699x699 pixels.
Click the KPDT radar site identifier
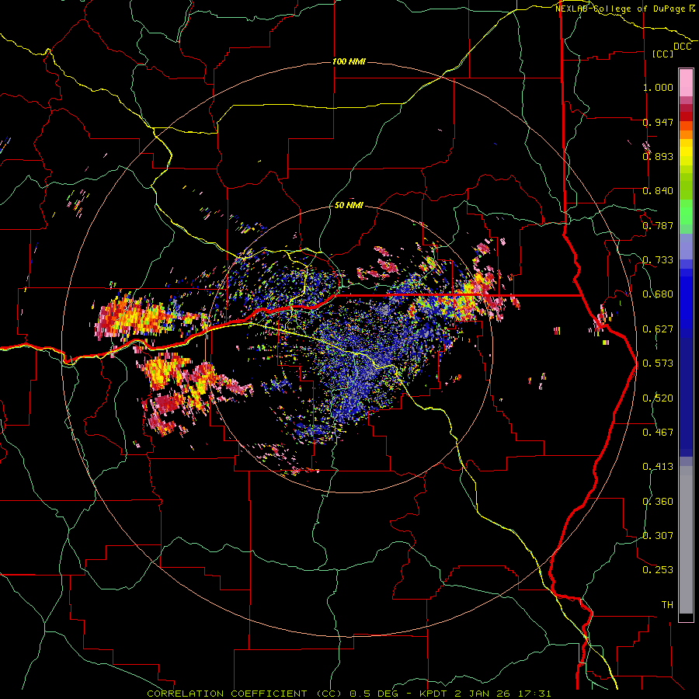pos(435,694)
